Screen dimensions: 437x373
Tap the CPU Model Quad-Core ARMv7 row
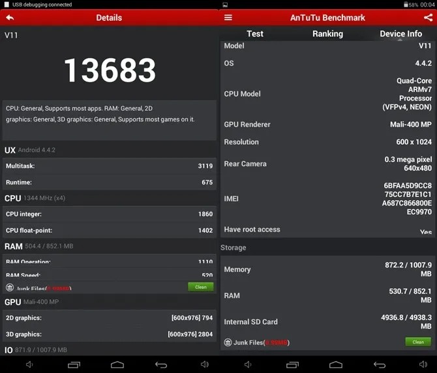[x=327, y=94]
